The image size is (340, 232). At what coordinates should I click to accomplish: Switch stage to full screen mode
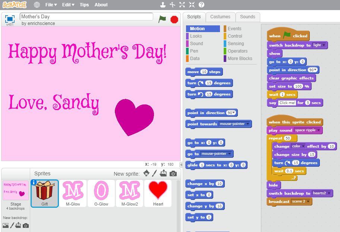coord(10,19)
